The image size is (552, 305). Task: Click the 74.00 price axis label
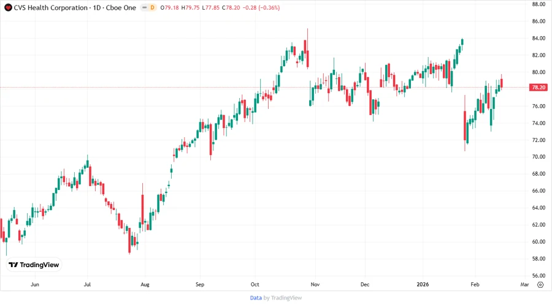[x=539, y=123]
